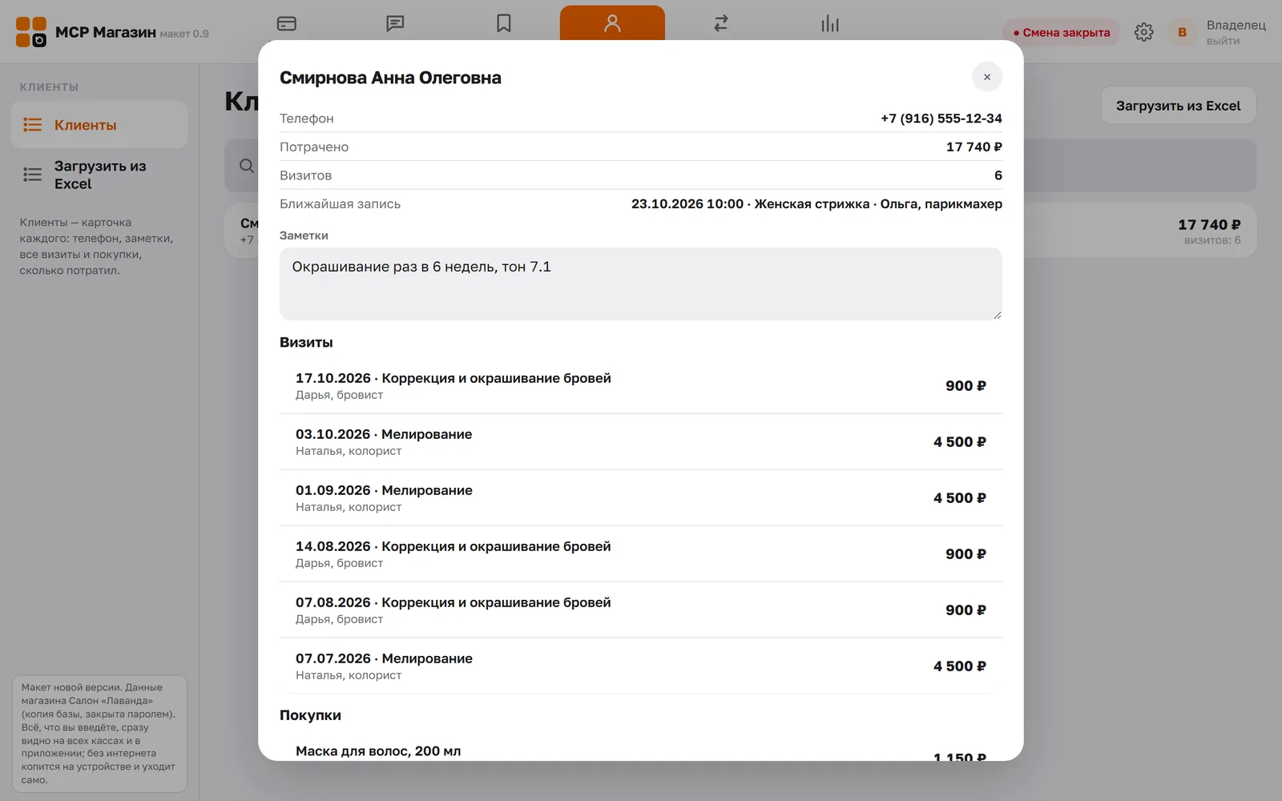Select the 17.10.2026 eyebrow correction visit
Viewport: 1282px width, 801px height.
pyautogui.click(x=641, y=386)
